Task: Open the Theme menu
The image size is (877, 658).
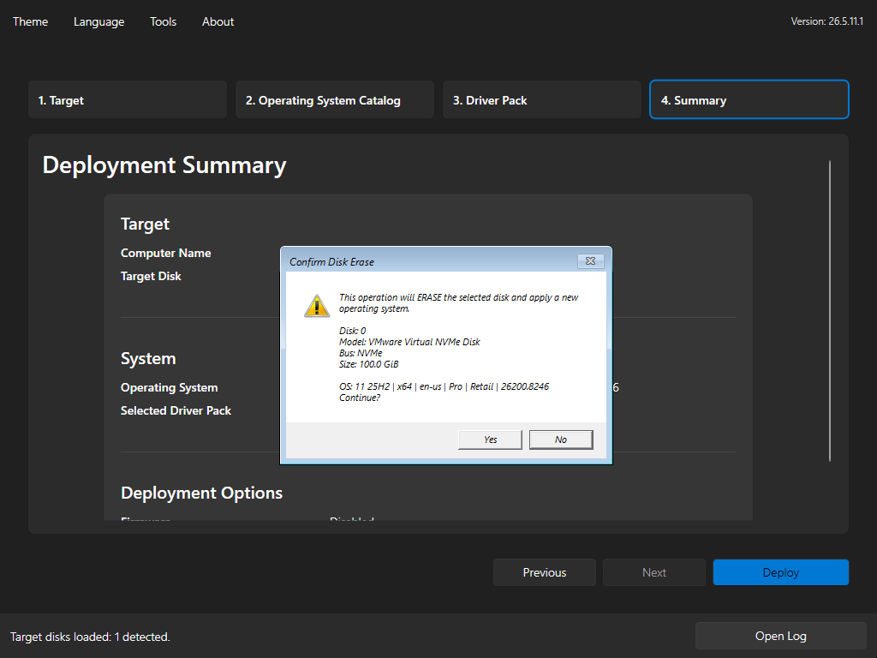Action: click(x=30, y=21)
